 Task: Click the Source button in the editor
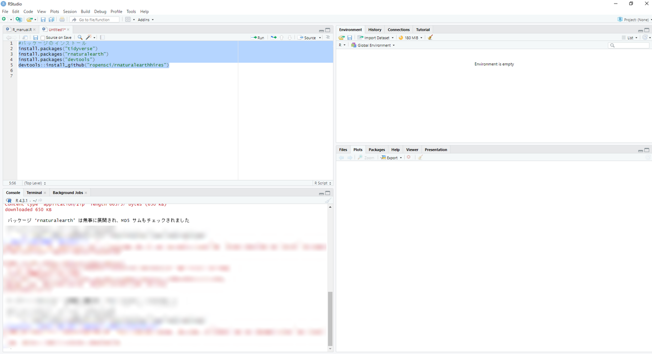click(x=308, y=38)
